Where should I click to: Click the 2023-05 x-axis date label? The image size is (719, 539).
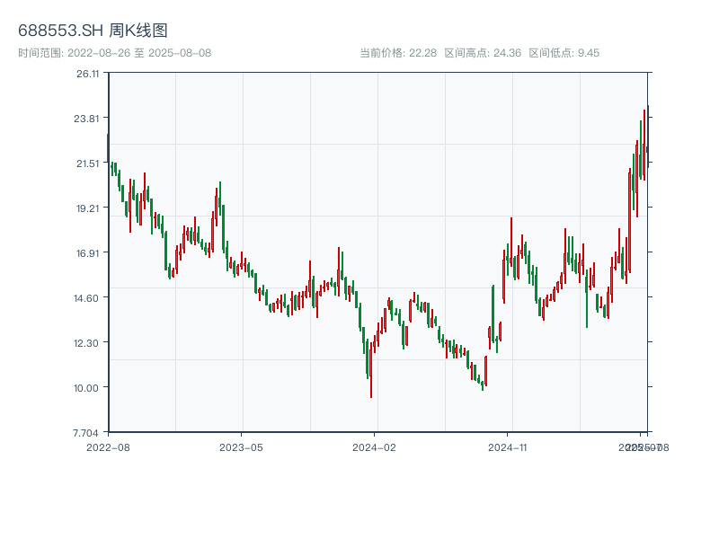pos(241,446)
